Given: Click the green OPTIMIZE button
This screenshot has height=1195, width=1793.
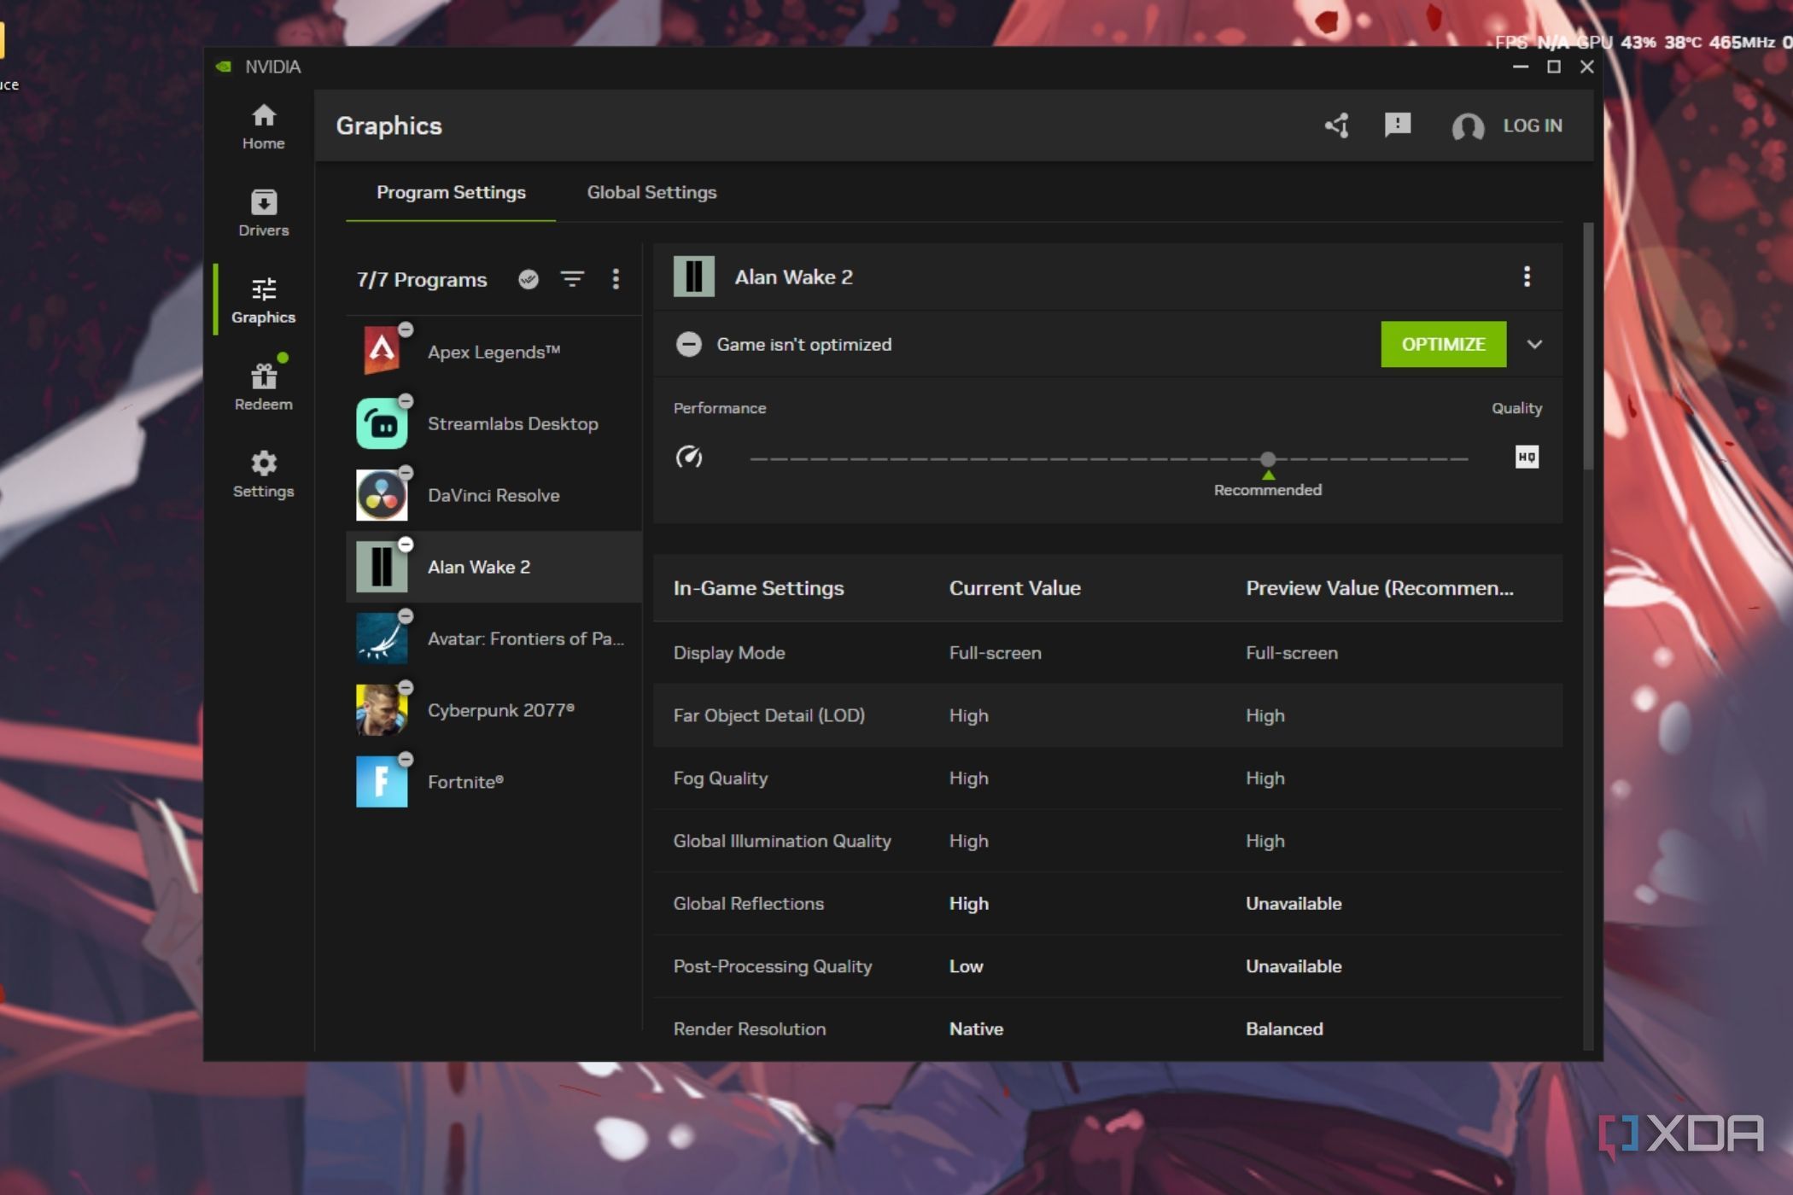Looking at the screenshot, I should 1443,345.
